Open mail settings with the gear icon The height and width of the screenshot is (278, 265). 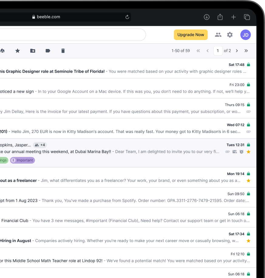pyautogui.click(x=230, y=35)
